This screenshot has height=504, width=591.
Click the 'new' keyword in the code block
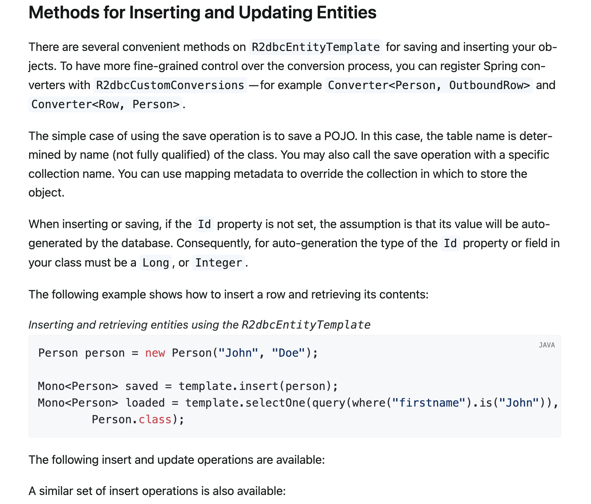click(155, 353)
